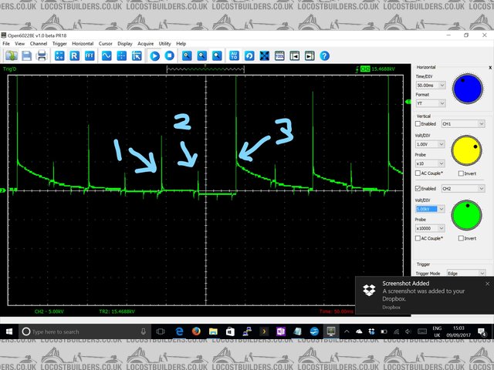Screen dimensions: 494x370
Task: Click the Windows taskbar search box
Action: coord(77,331)
